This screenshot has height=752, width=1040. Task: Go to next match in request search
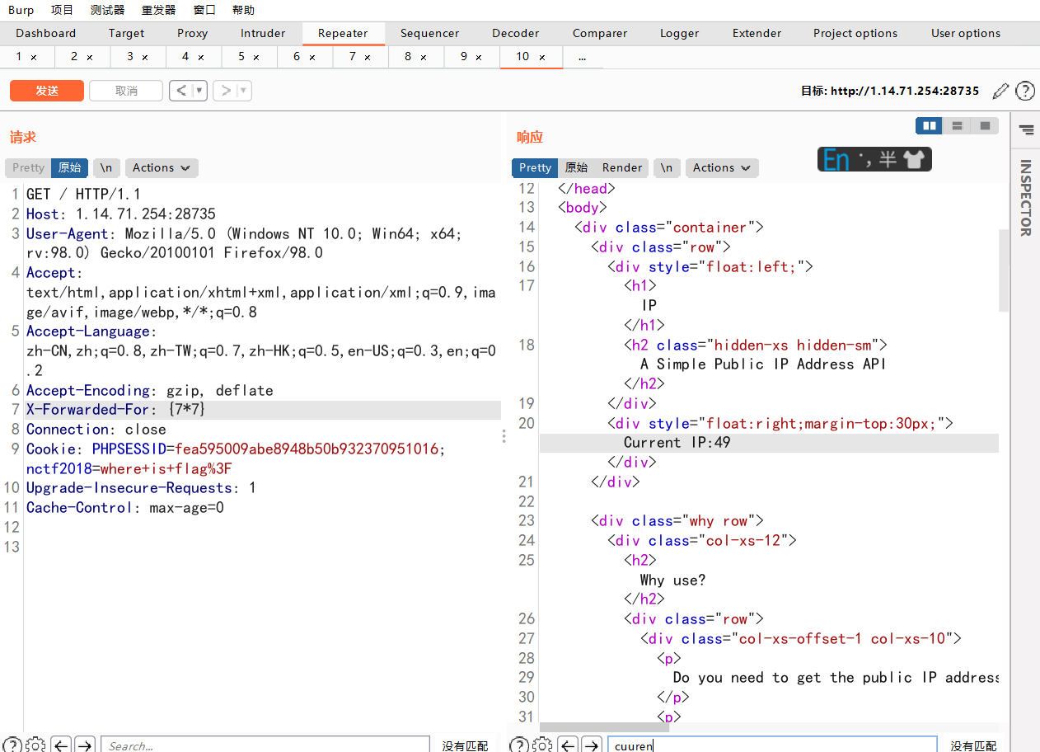click(x=85, y=745)
